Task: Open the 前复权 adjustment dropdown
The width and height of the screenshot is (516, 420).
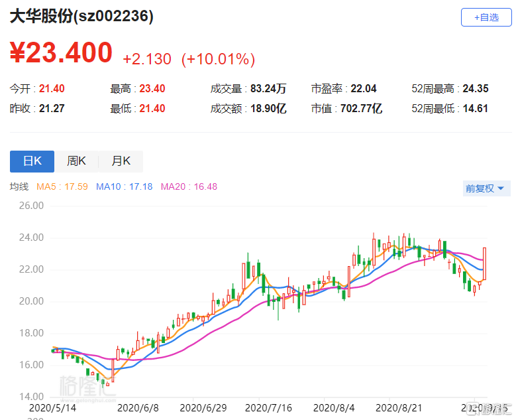Action: point(484,188)
